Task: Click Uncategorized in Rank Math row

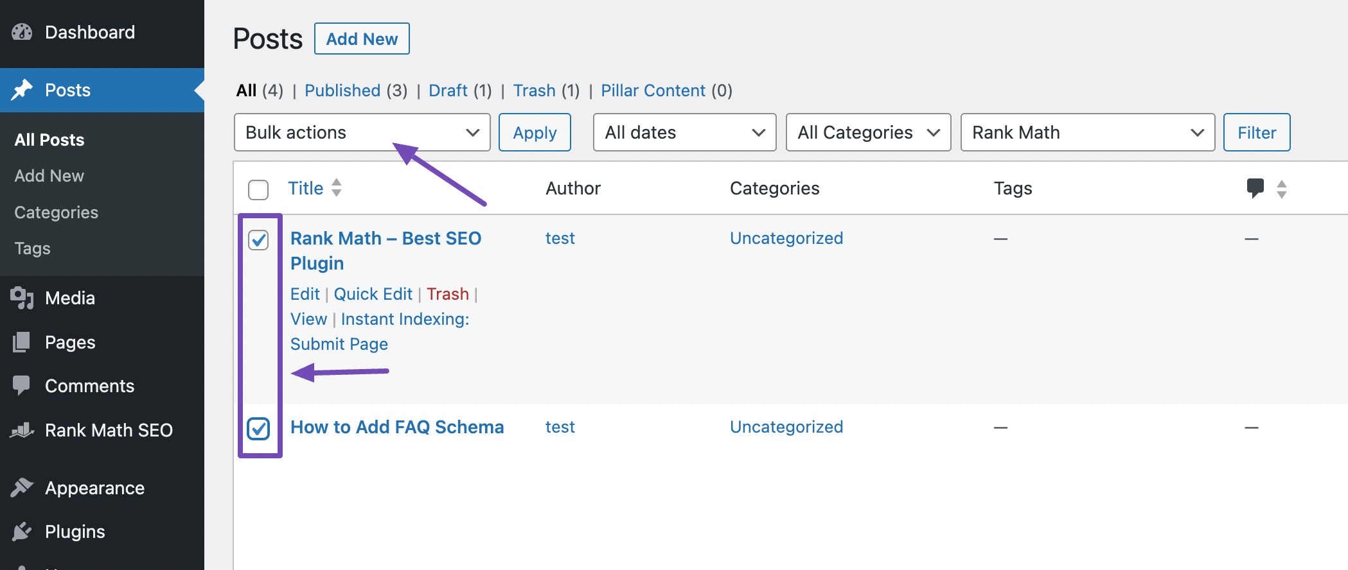Action: 786,238
